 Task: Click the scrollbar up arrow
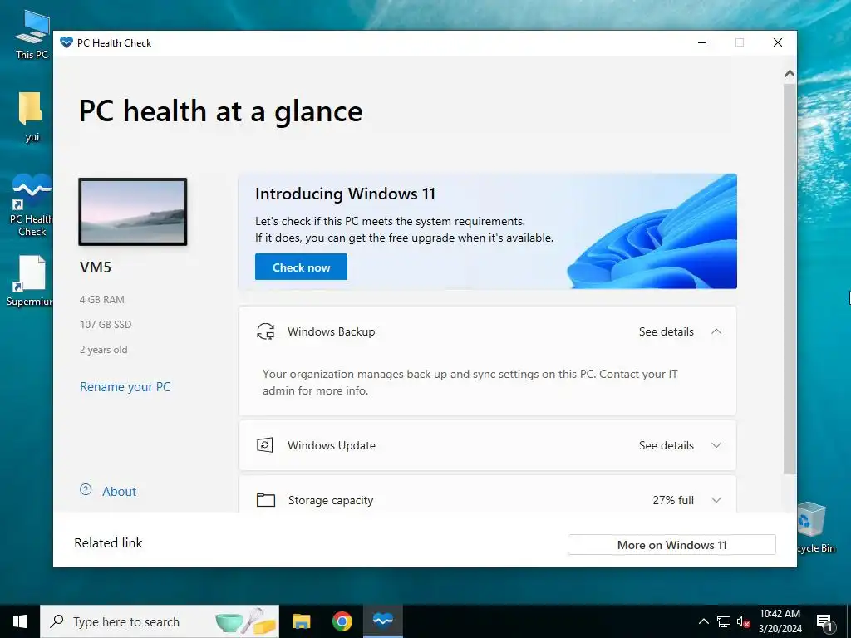click(790, 73)
